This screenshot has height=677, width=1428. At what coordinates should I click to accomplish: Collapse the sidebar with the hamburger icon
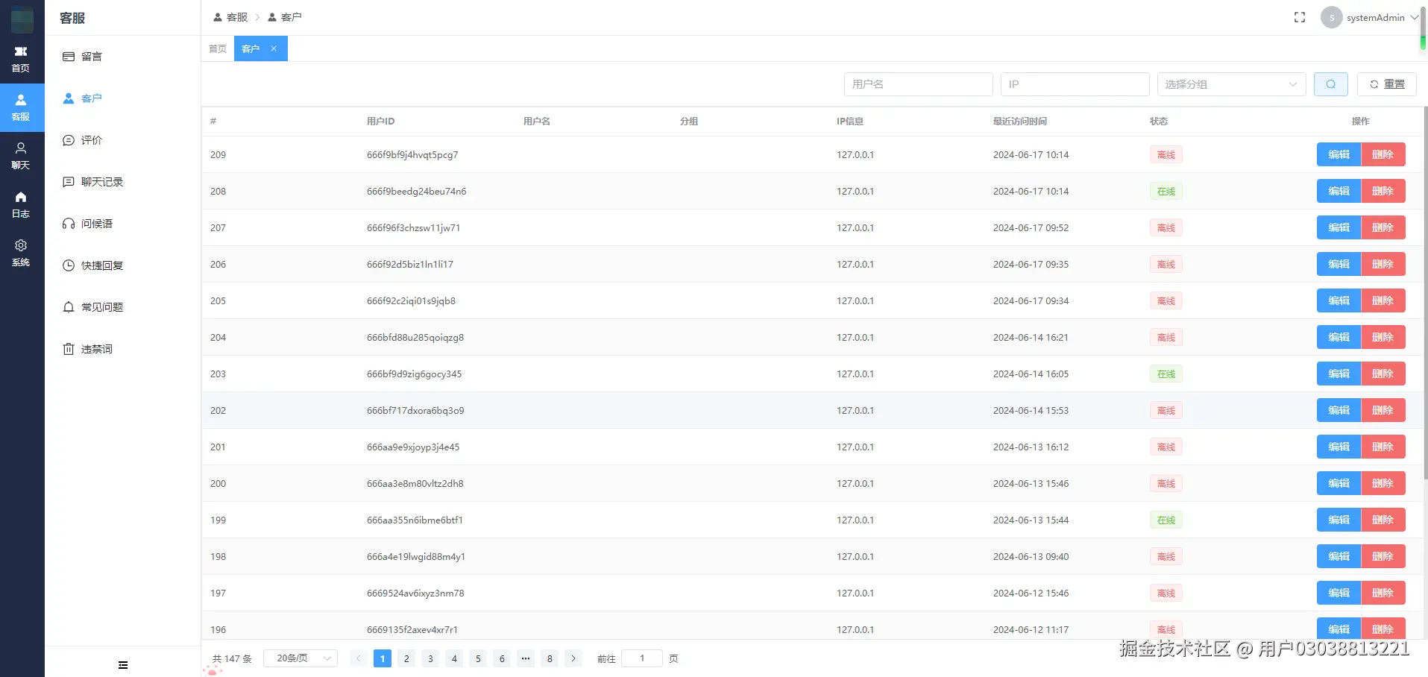123,665
